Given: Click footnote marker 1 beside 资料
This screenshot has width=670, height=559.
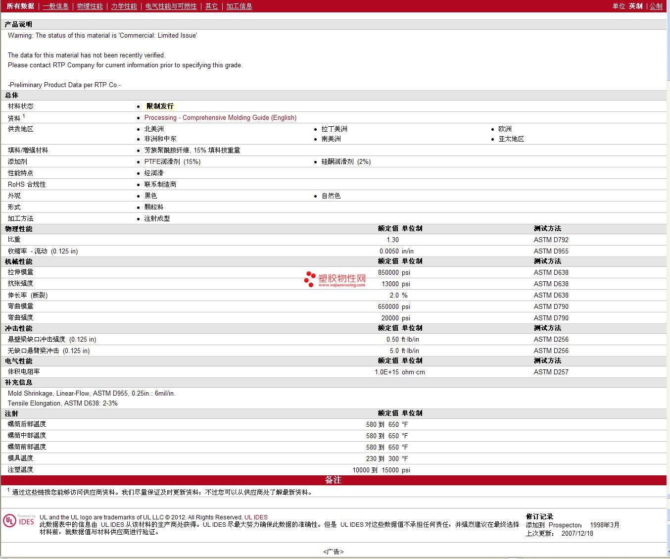Looking at the screenshot, I should tap(24, 116).
